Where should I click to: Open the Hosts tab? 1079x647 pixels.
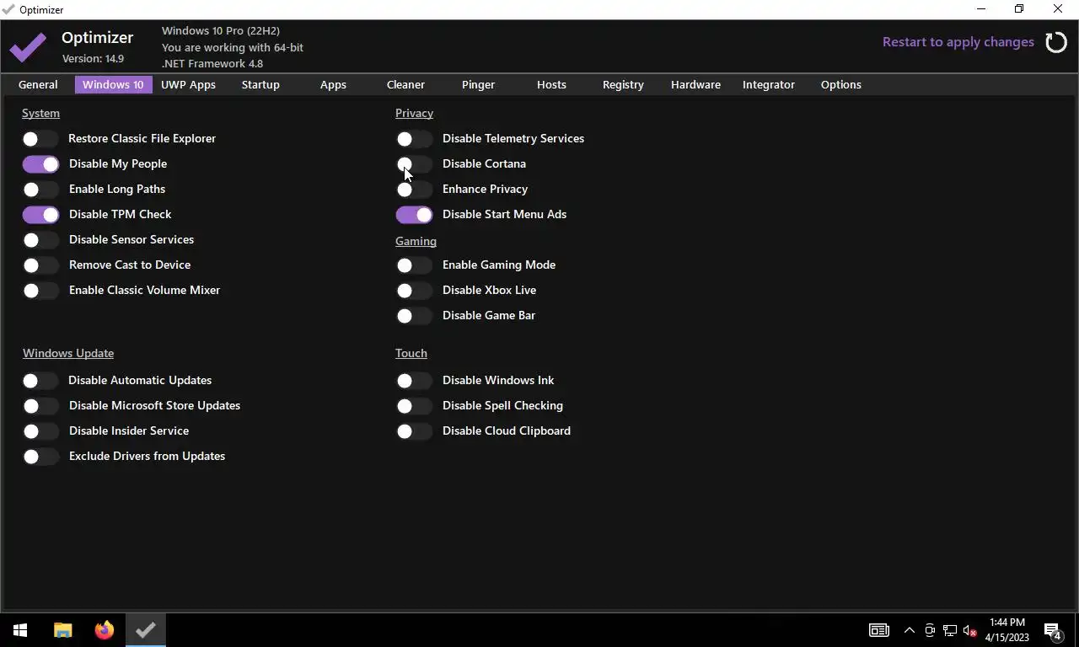coord(551,84)
